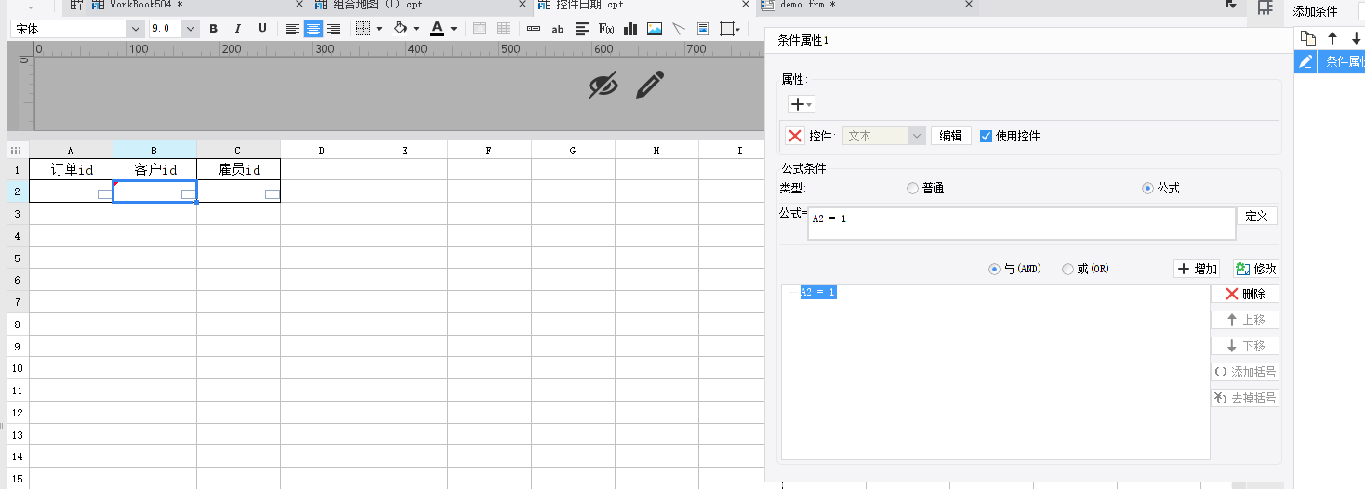Open the floating element dropdown icon

(x=732, y=29)
